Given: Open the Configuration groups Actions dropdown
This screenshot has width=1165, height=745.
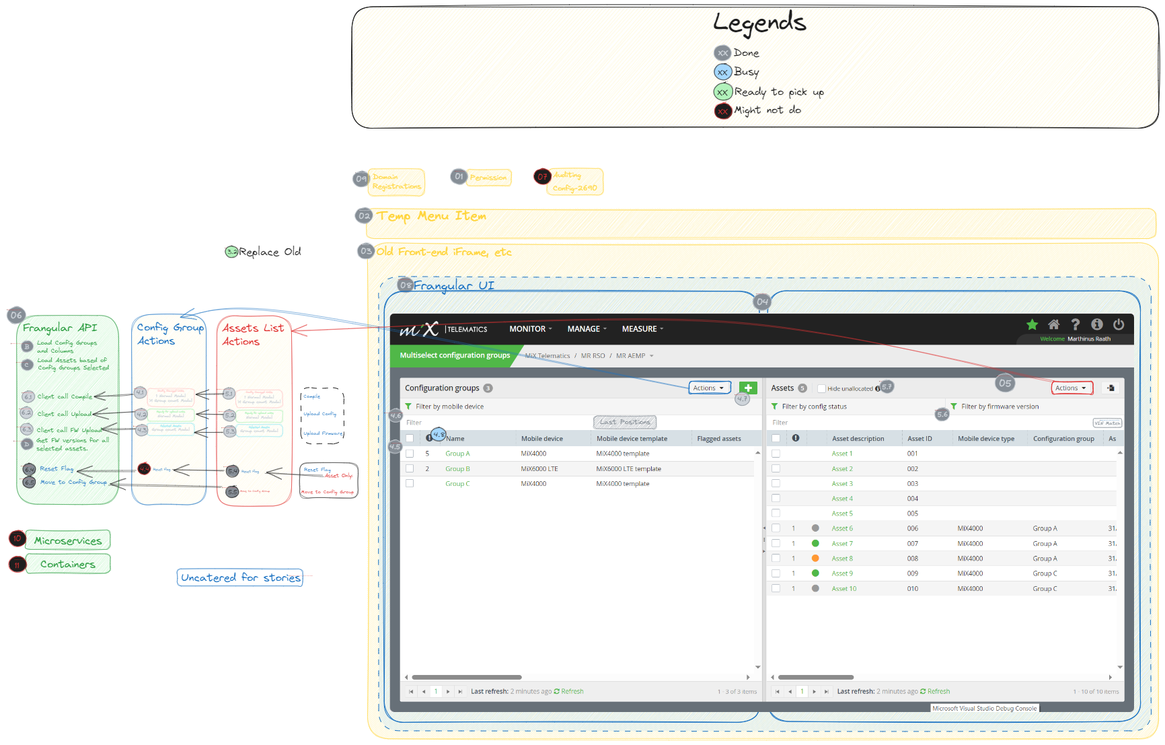Looking at the screenshot, I should (708, 388).
